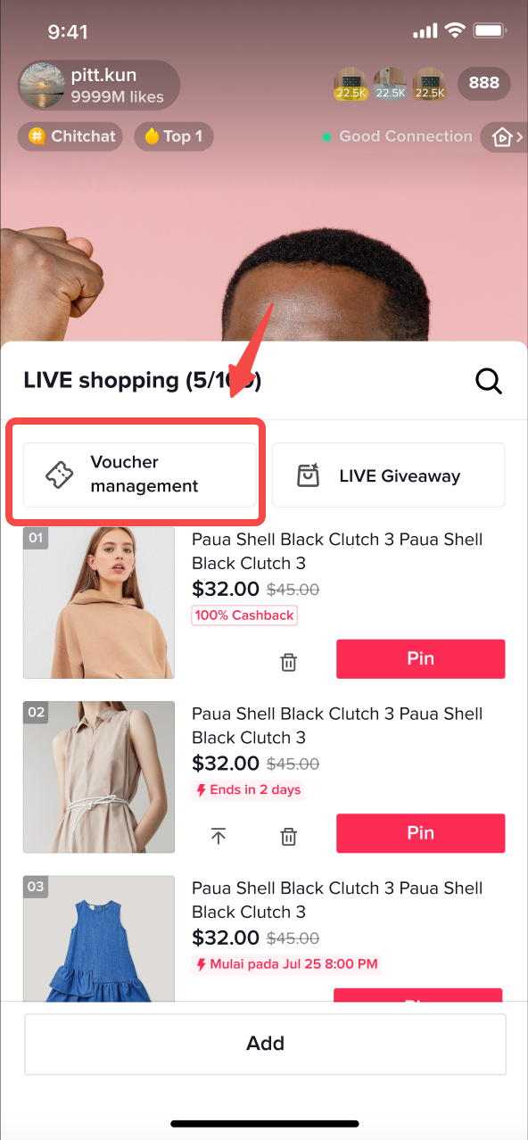Open the 888 viewer count

[x=484, y=83]
